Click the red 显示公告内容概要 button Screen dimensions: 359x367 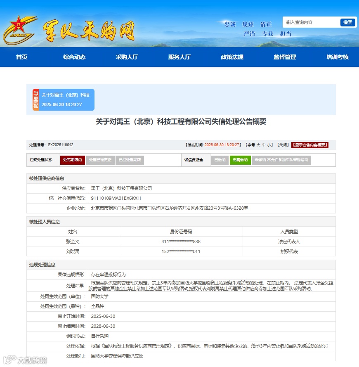(x=310, y=144)
